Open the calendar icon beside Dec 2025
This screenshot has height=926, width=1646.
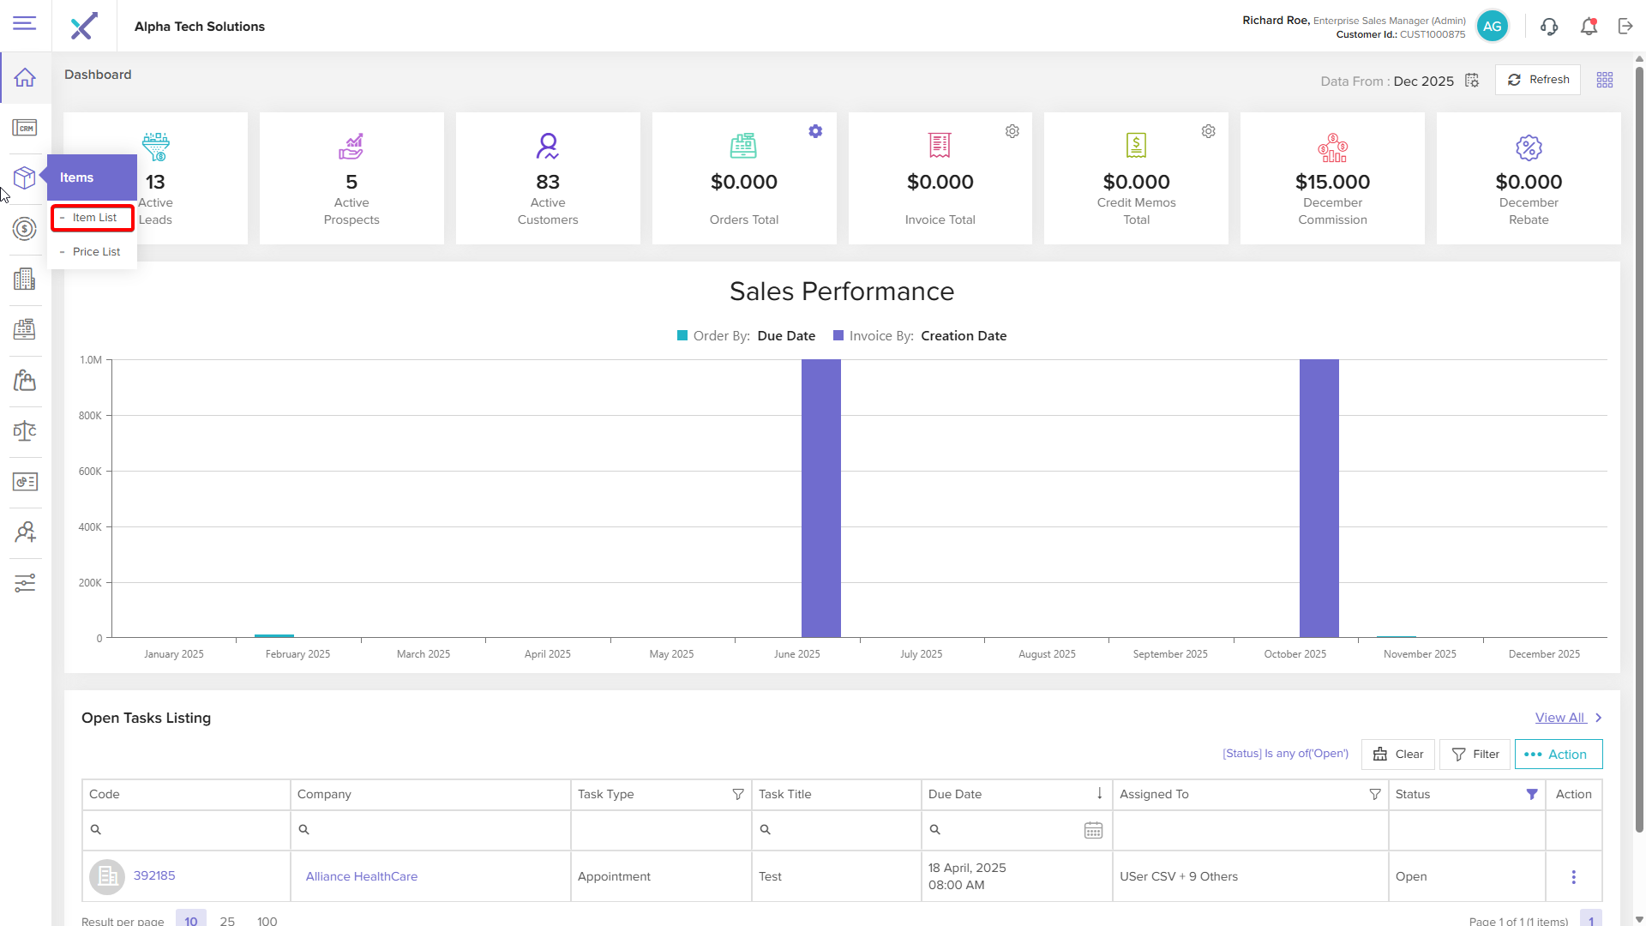[1472, 81]
